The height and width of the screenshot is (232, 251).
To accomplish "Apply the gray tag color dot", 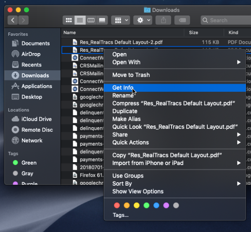I will pos(176,205).
